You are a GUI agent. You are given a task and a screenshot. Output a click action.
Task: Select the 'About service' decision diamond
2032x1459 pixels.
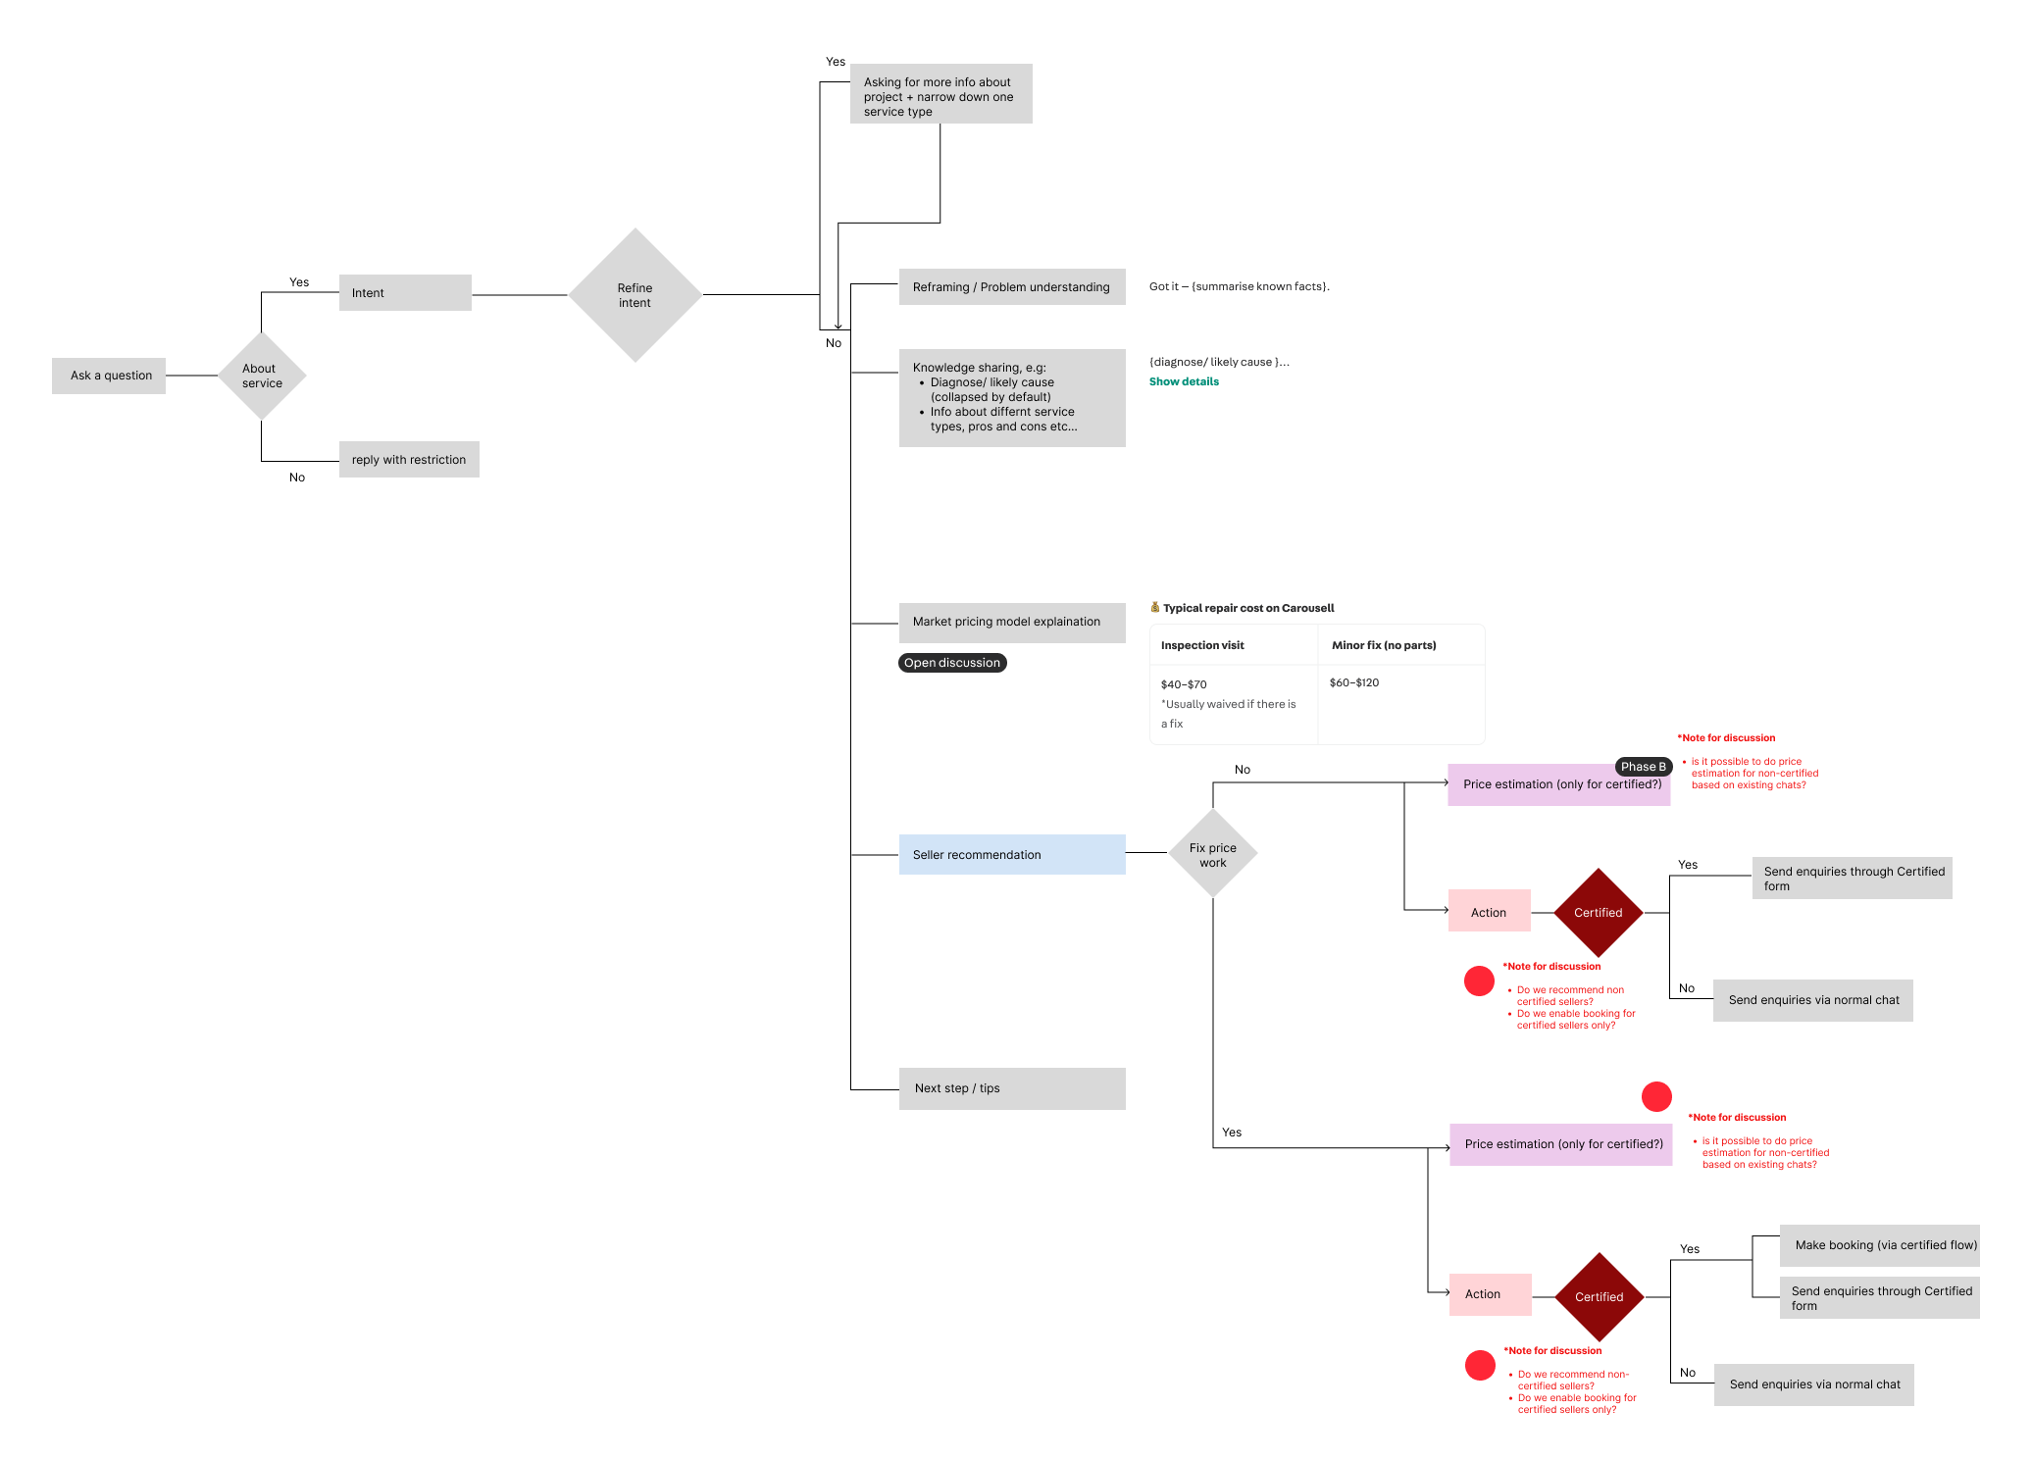tap(262, 376)
